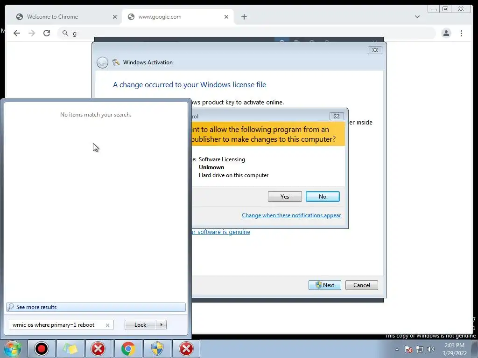478x358 pixels.
Task: Click 'No items match your search.' text
Action: point(96,115)
